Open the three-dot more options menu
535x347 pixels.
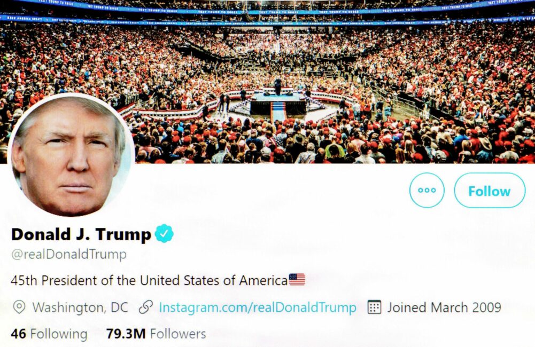coord(427,190)
